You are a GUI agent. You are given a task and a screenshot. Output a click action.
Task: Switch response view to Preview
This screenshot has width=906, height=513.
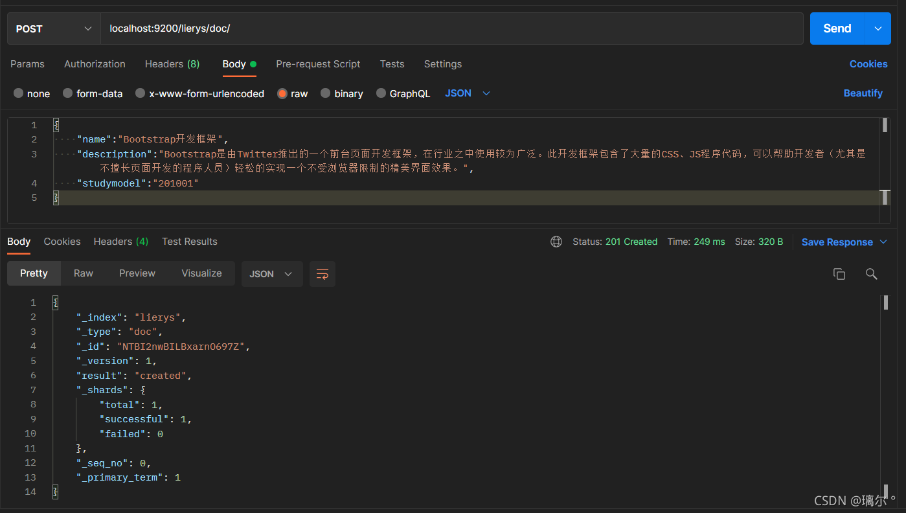click(x=137, y=273)
